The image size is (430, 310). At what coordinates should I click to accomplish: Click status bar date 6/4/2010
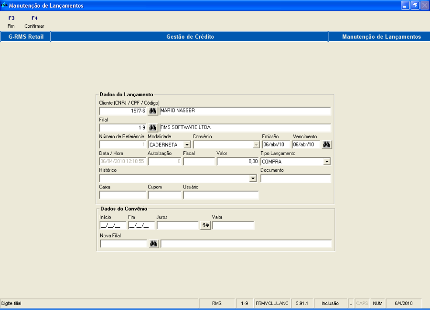pyautogui.click(x=404, y=303)
